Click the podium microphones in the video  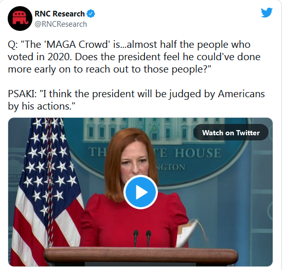click(142, 238)
